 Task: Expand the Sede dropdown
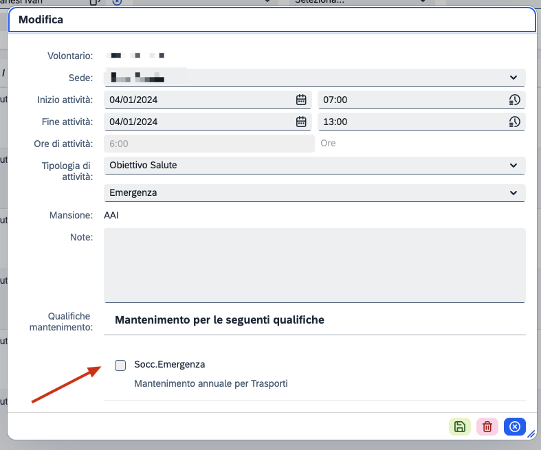[514, 78]
